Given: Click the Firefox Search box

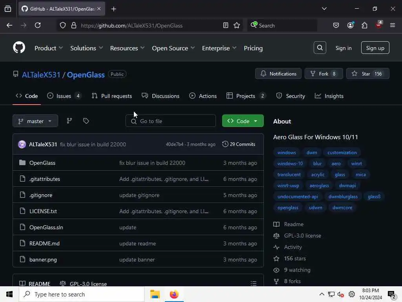Looking at the screenshot, I should pyautogui.click(x=282, y=25).
